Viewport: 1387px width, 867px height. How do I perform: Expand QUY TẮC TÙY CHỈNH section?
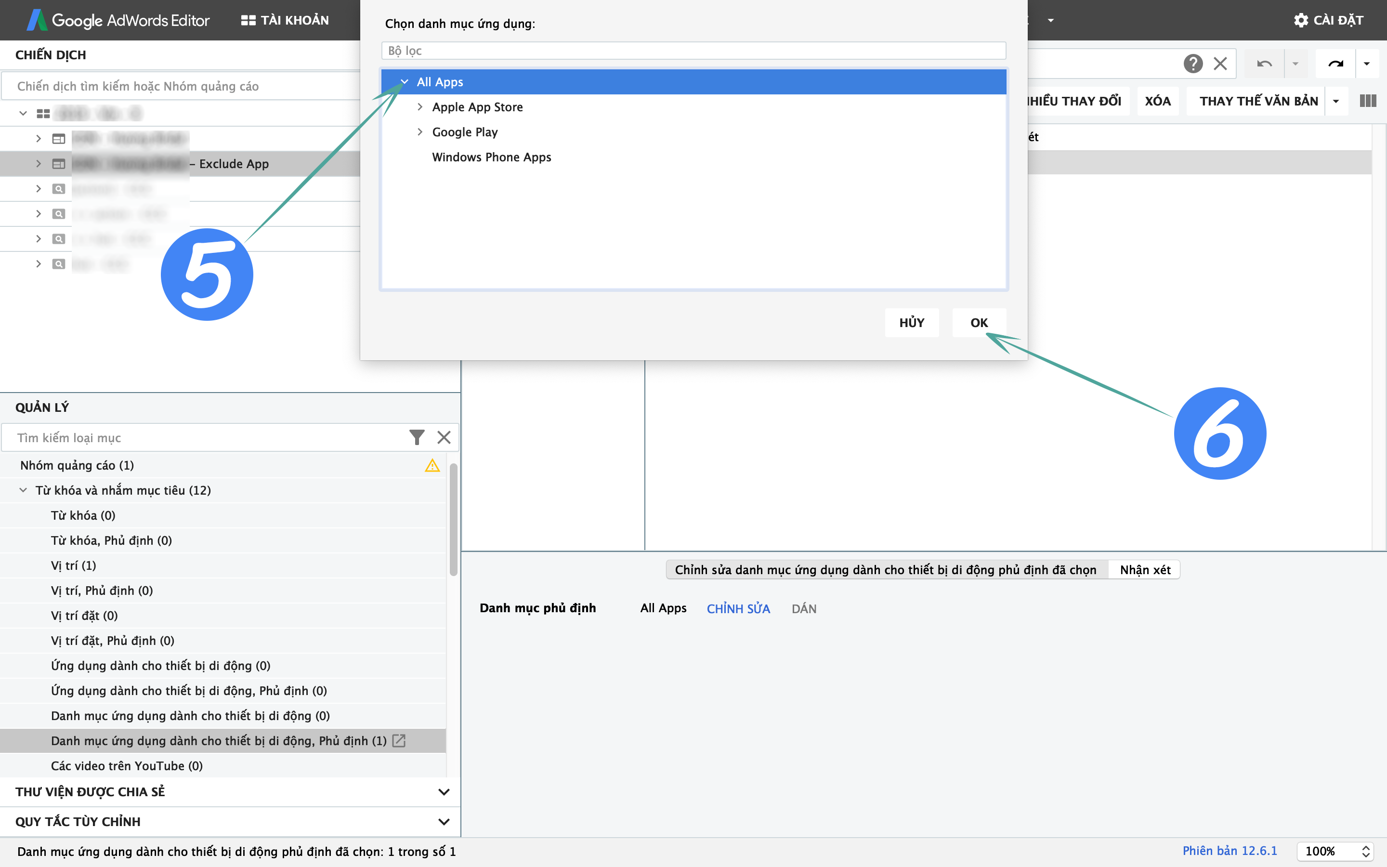tap(444, 822)
